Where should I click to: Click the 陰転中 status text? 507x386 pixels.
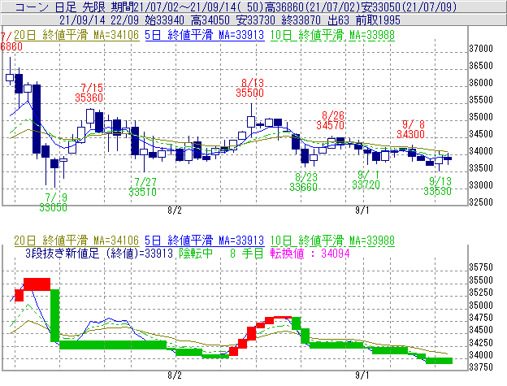196,253
